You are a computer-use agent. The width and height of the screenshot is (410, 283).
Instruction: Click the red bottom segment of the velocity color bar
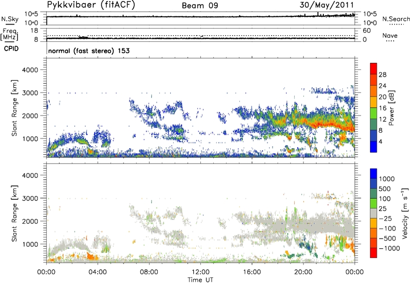coord(374,253)
